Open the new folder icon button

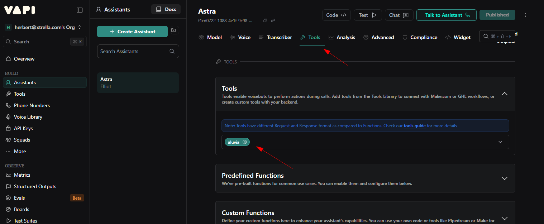click(173, 30)
